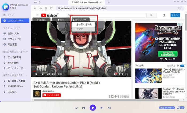The width and height of the screenshot is (187, 113).
Task: Click the home icon in navigation bar
Action: pyautogui.click(x=46, y=8)
